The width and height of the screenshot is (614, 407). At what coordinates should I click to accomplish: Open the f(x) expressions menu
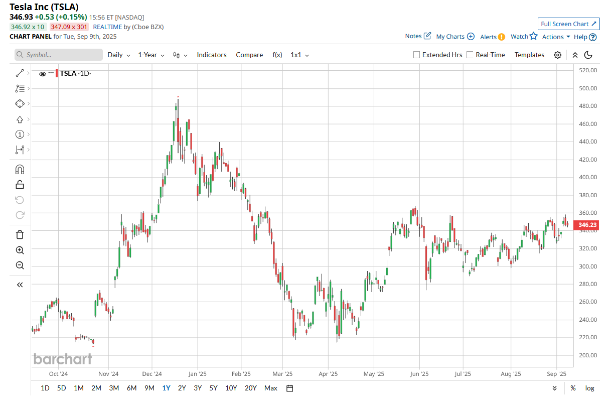(277, 55)
